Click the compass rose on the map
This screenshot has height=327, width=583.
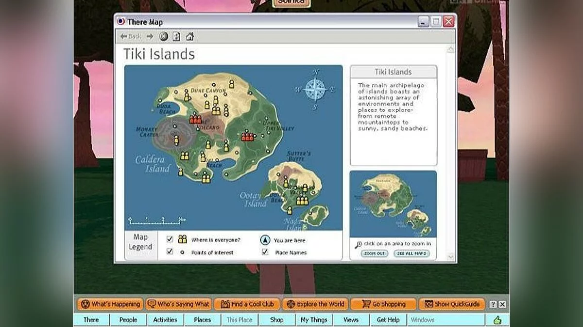(x=315, y=90)
